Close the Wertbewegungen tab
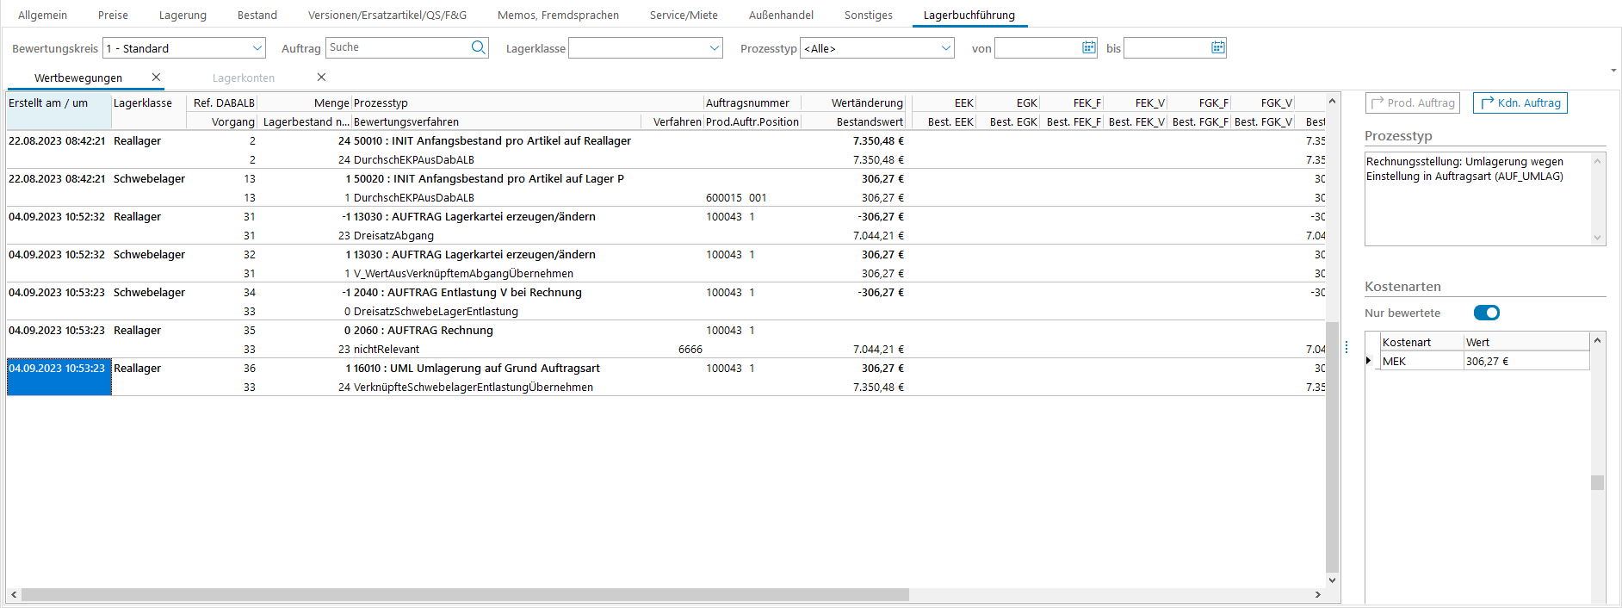 tap(156, 78)
